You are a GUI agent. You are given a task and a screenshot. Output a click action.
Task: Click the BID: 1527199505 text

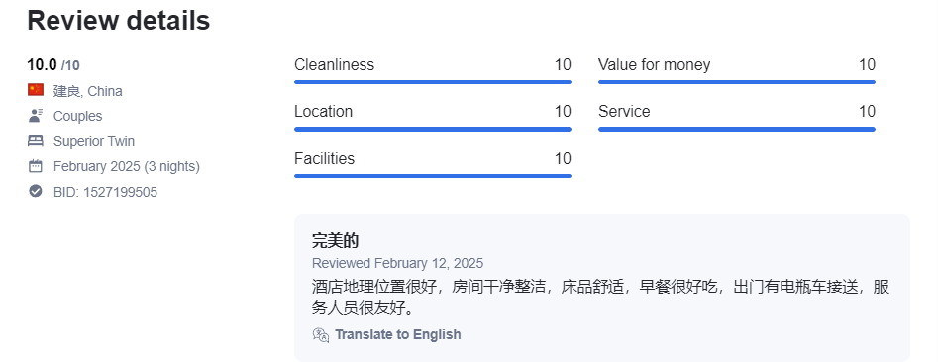[x=105, y=192]
